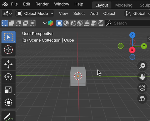Click the negative Z blue gizmo circle
The width and height of the screenshot is (150, 121).
132,57
